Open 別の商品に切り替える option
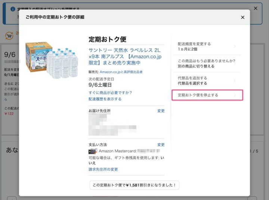Screen dimensions: 269x200 coord(207,63)
